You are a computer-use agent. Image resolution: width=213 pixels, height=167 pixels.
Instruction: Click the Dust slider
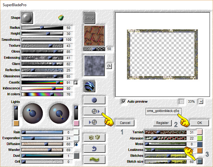pyautogui.click(x=42, y=156)
